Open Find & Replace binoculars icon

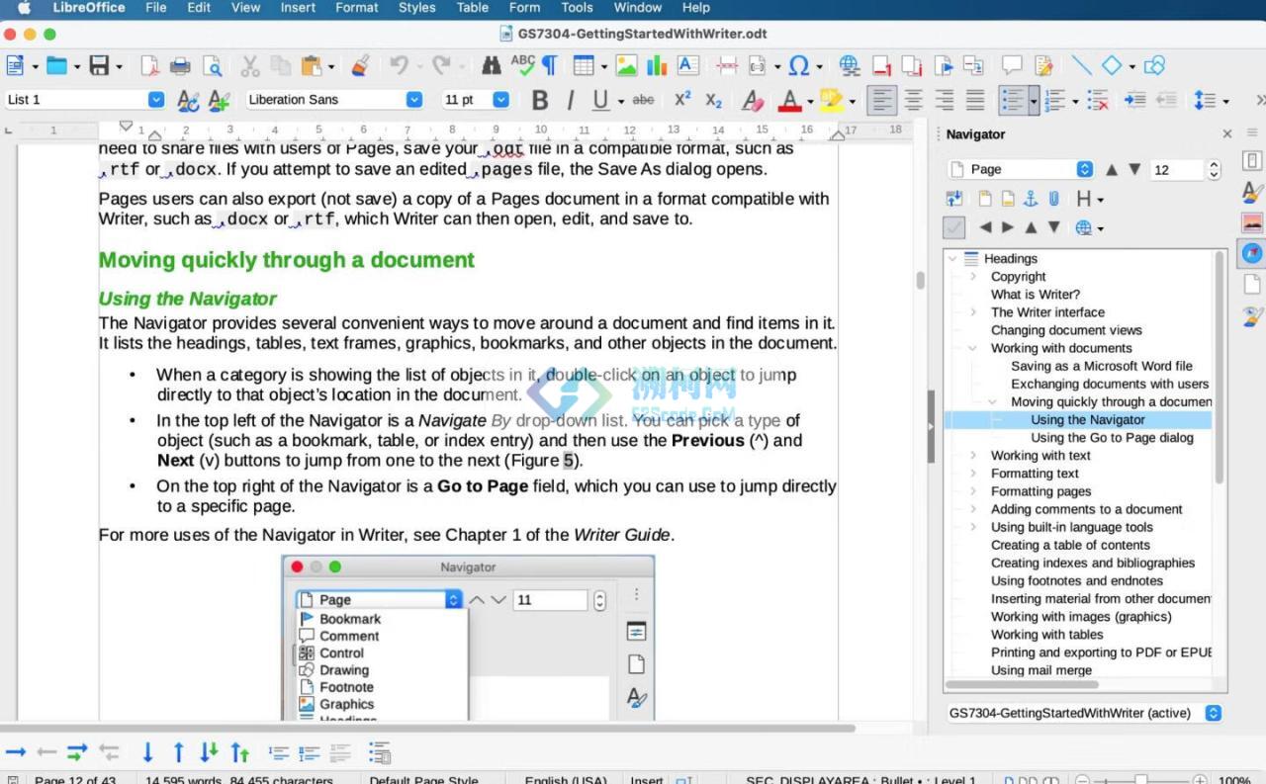pos(491,66)
